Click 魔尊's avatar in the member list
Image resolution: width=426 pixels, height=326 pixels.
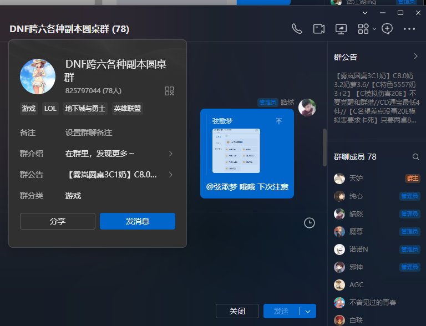[x=339, y=231]
